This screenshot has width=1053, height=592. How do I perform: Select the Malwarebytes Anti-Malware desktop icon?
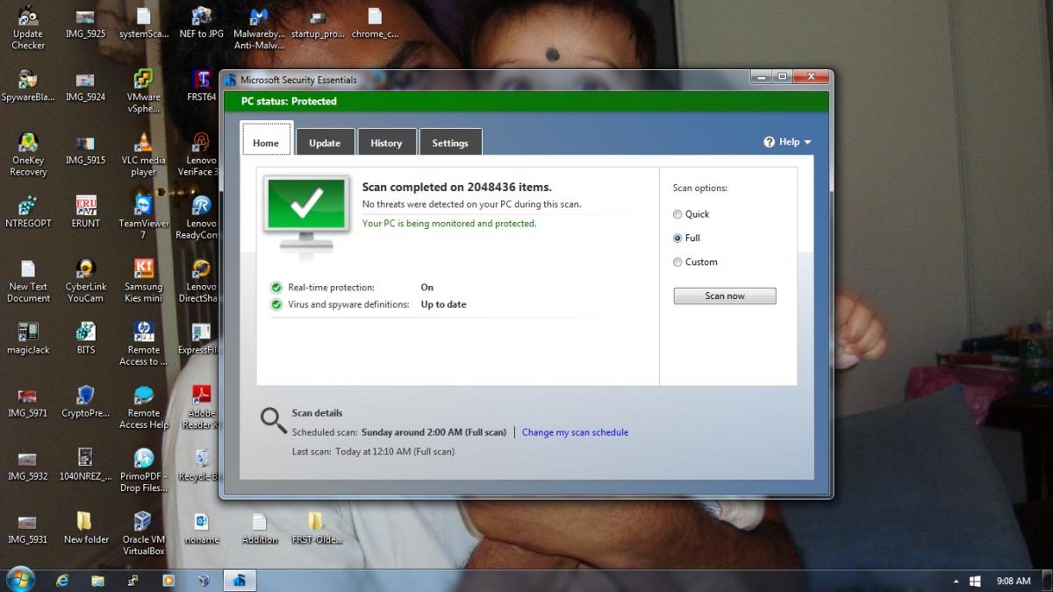(260, 28)
